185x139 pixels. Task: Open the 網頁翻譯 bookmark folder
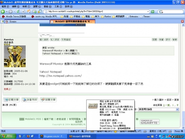point(118,17)
